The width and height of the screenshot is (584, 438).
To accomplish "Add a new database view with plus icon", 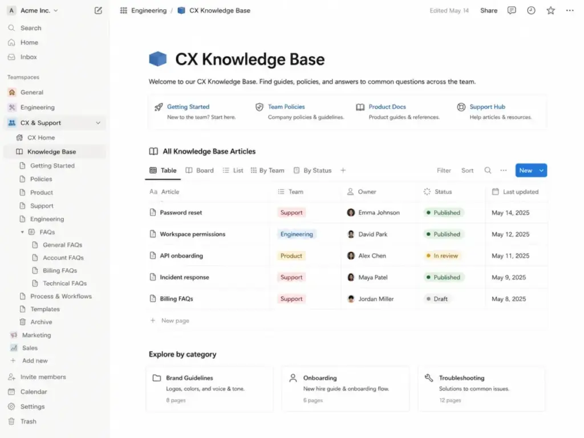I will point(343,170).
